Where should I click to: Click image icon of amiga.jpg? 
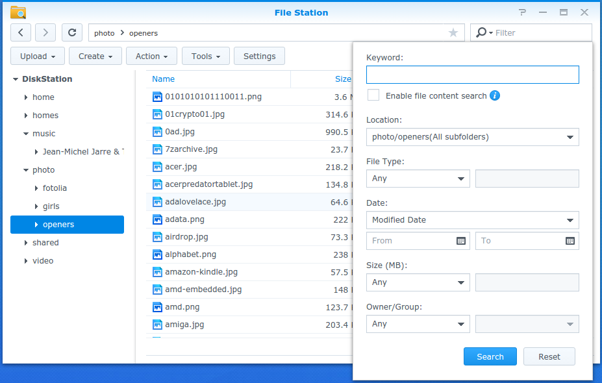click(157, 325)
